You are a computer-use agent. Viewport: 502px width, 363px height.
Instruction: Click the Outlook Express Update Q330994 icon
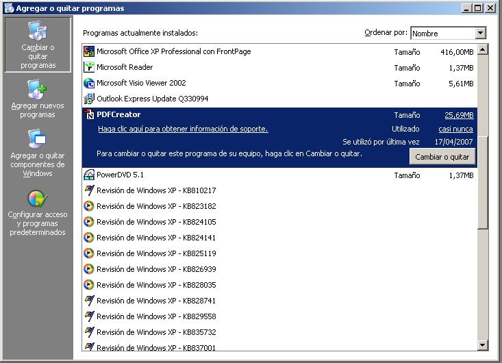pos(89,99)
